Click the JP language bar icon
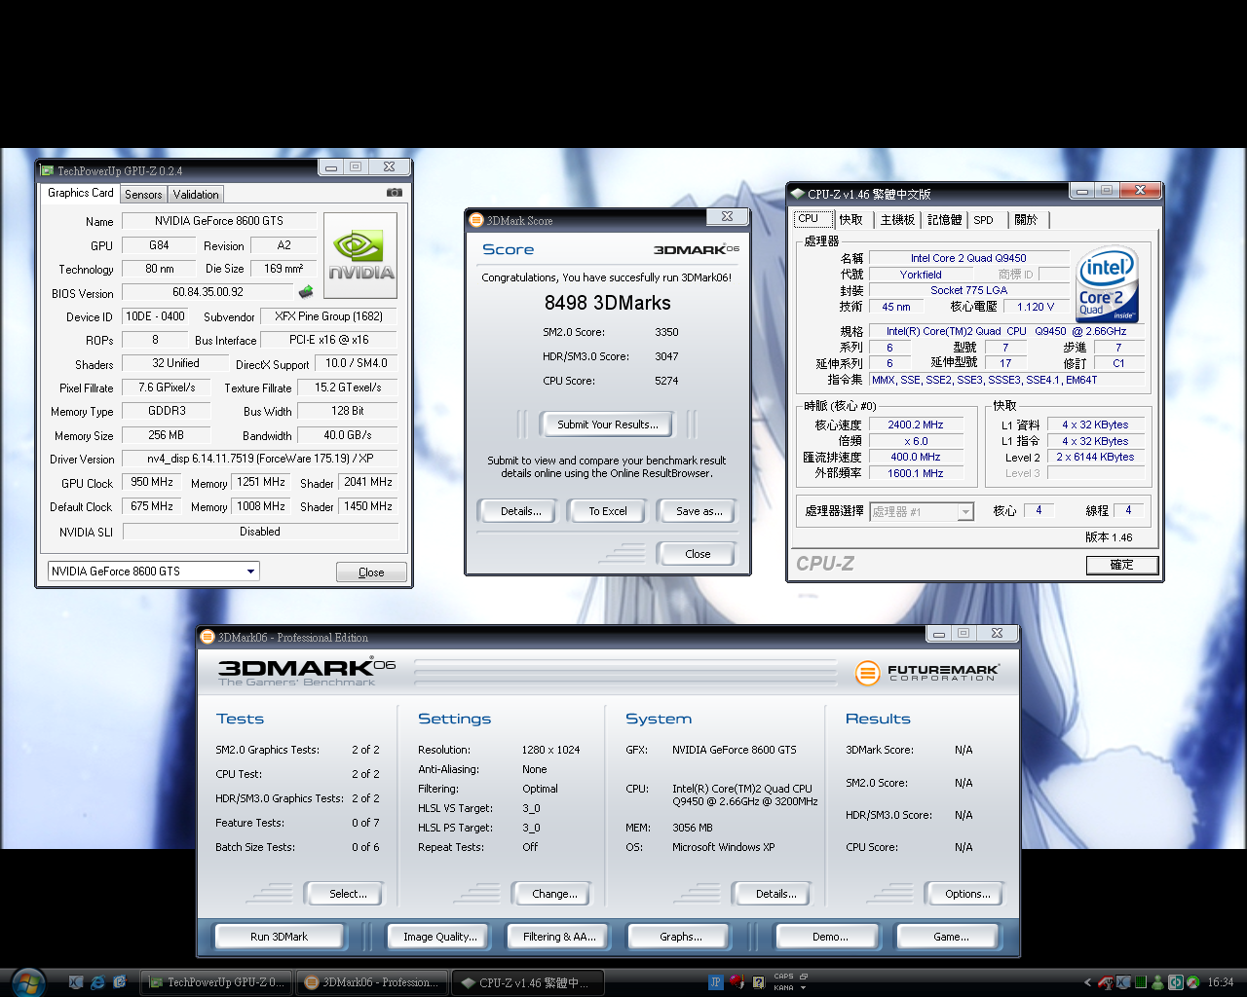Screen dimensions: 1247x997 (x=716, y=982)
